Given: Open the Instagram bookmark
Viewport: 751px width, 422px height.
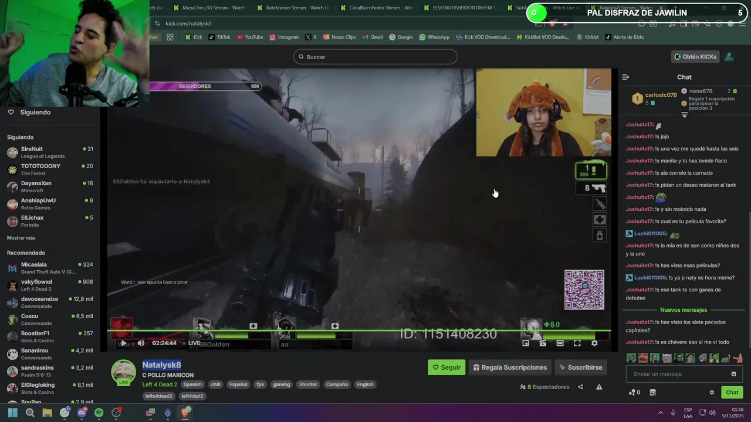Looking at the screenshot, I should (x=284, y=37).
